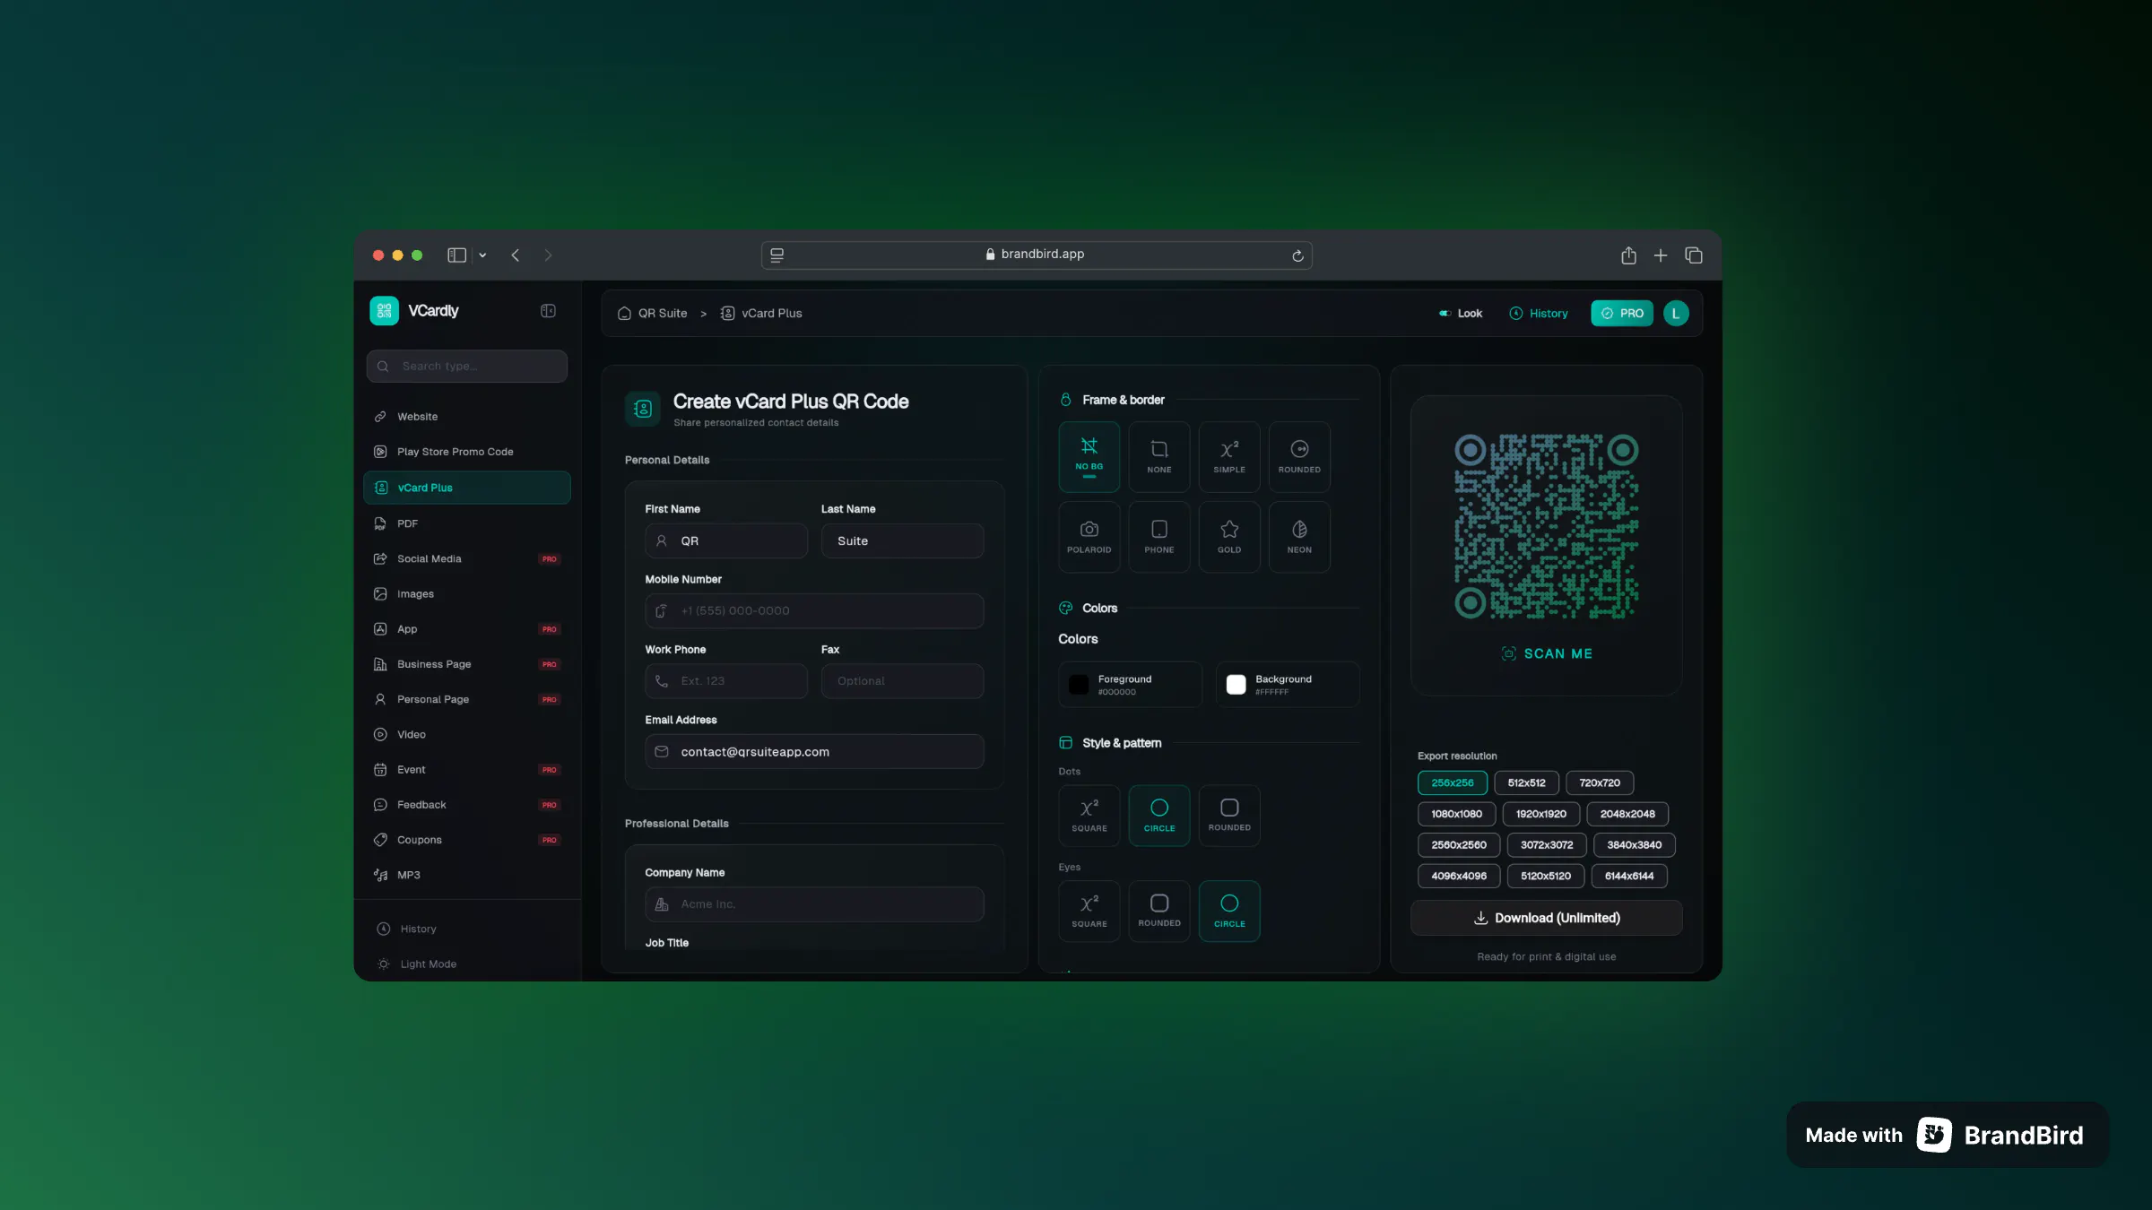2152x1210 pixels.
Task: Click the PRO badge button
Action: pyautogui.click(x=1622, y=314)
